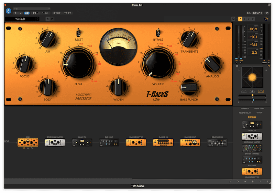The image size is (275, 193).
Task: Click the large PUSH knob
Action: [78, 64]
